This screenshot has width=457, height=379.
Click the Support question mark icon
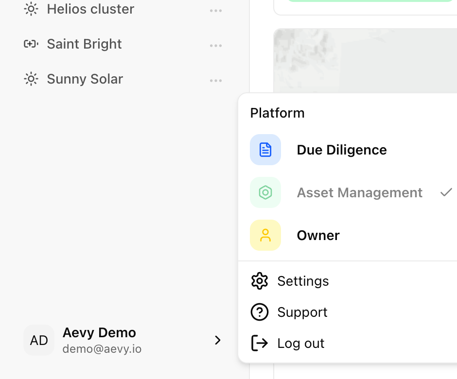[260, 312]
